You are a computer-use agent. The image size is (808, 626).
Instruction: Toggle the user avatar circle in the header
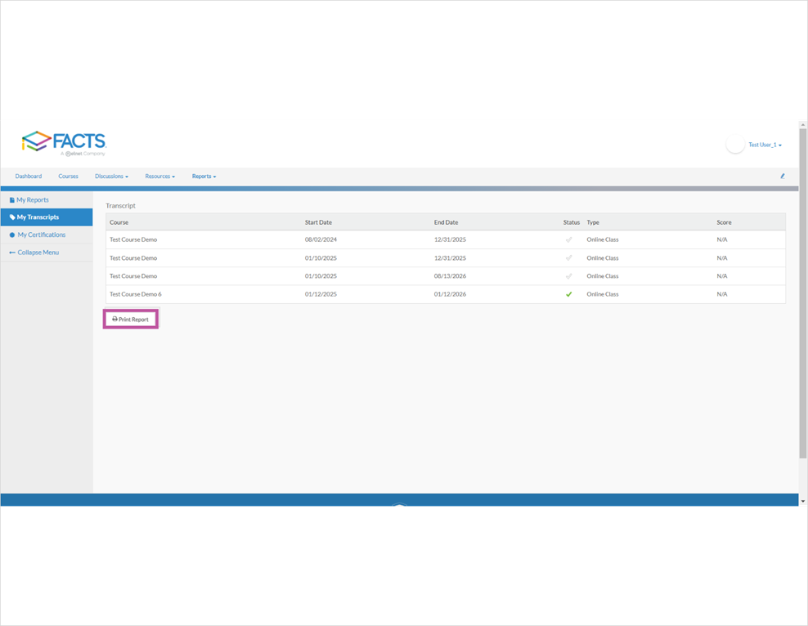734,144
